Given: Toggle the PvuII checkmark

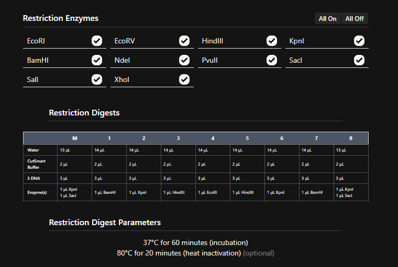Looking at the screenshot, I should pyautogui.click(x=272, y=60).
